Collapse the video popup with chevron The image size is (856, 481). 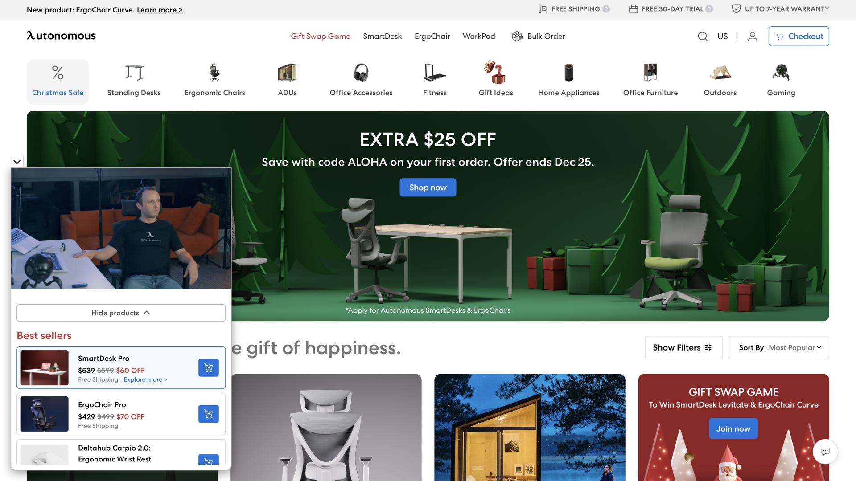(x=17, y=162)
